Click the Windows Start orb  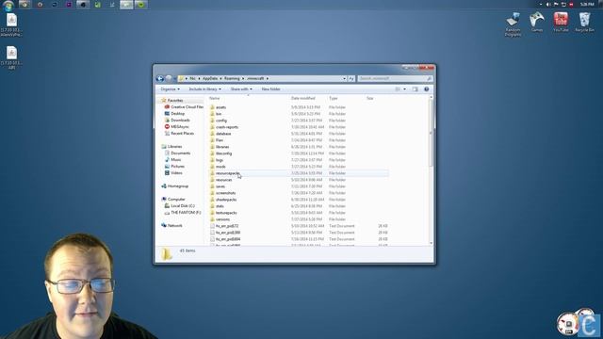point(8,5)
